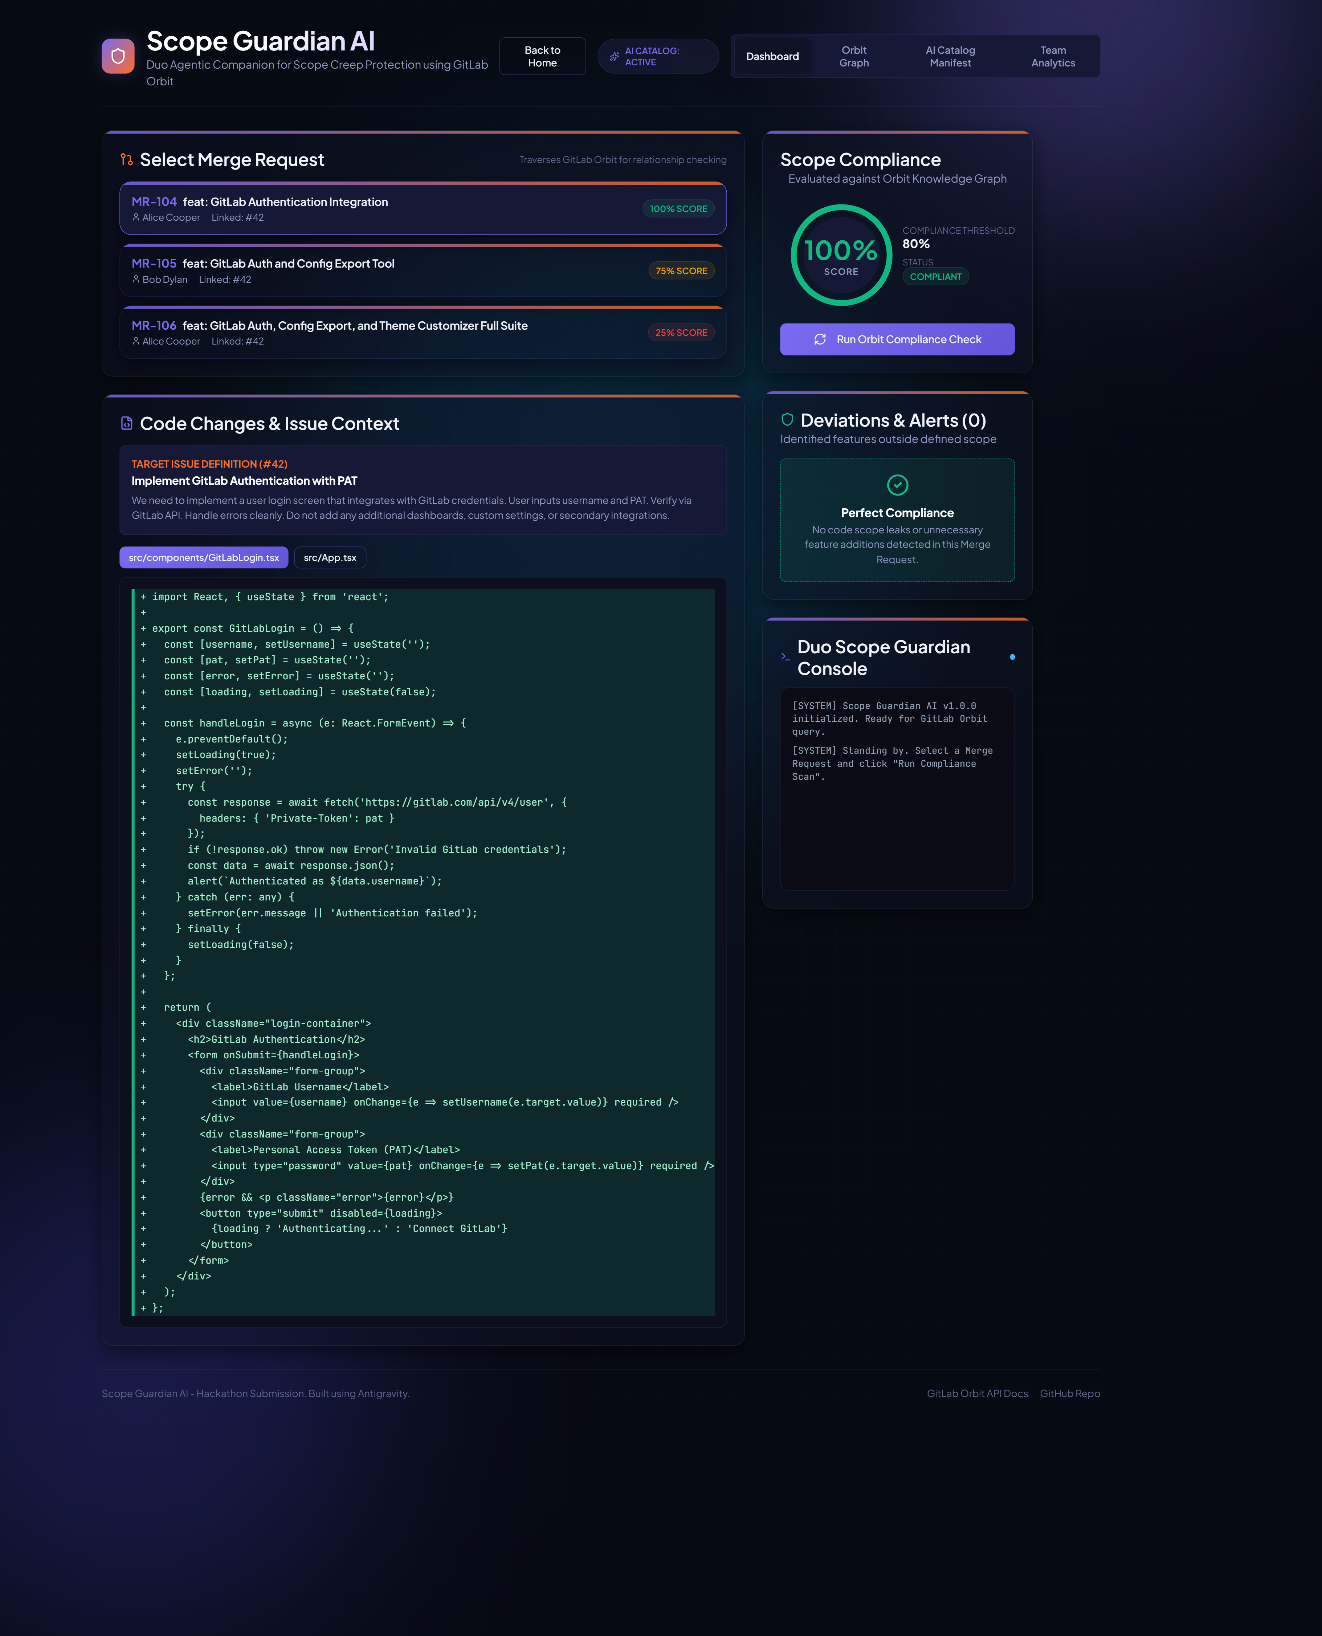This screenshot has width=1322, height=1636.
Task: Click the Back to Home button
Action: pyautogui.click(x=542, y=56)
